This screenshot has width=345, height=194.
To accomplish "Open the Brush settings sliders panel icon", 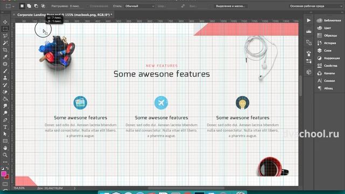I will pos(309,61).
